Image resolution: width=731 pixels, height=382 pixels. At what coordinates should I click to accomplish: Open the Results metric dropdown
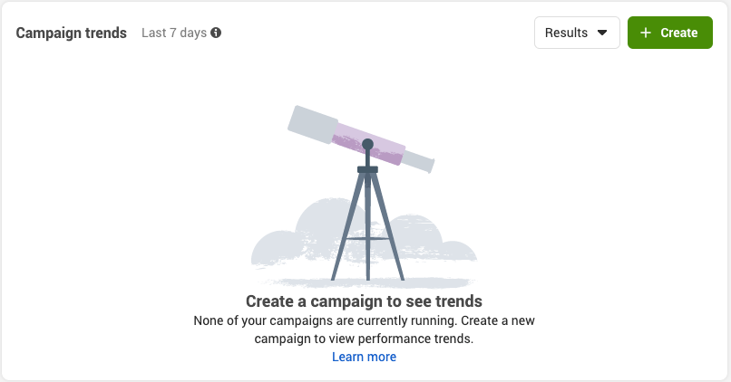[577, 33]
